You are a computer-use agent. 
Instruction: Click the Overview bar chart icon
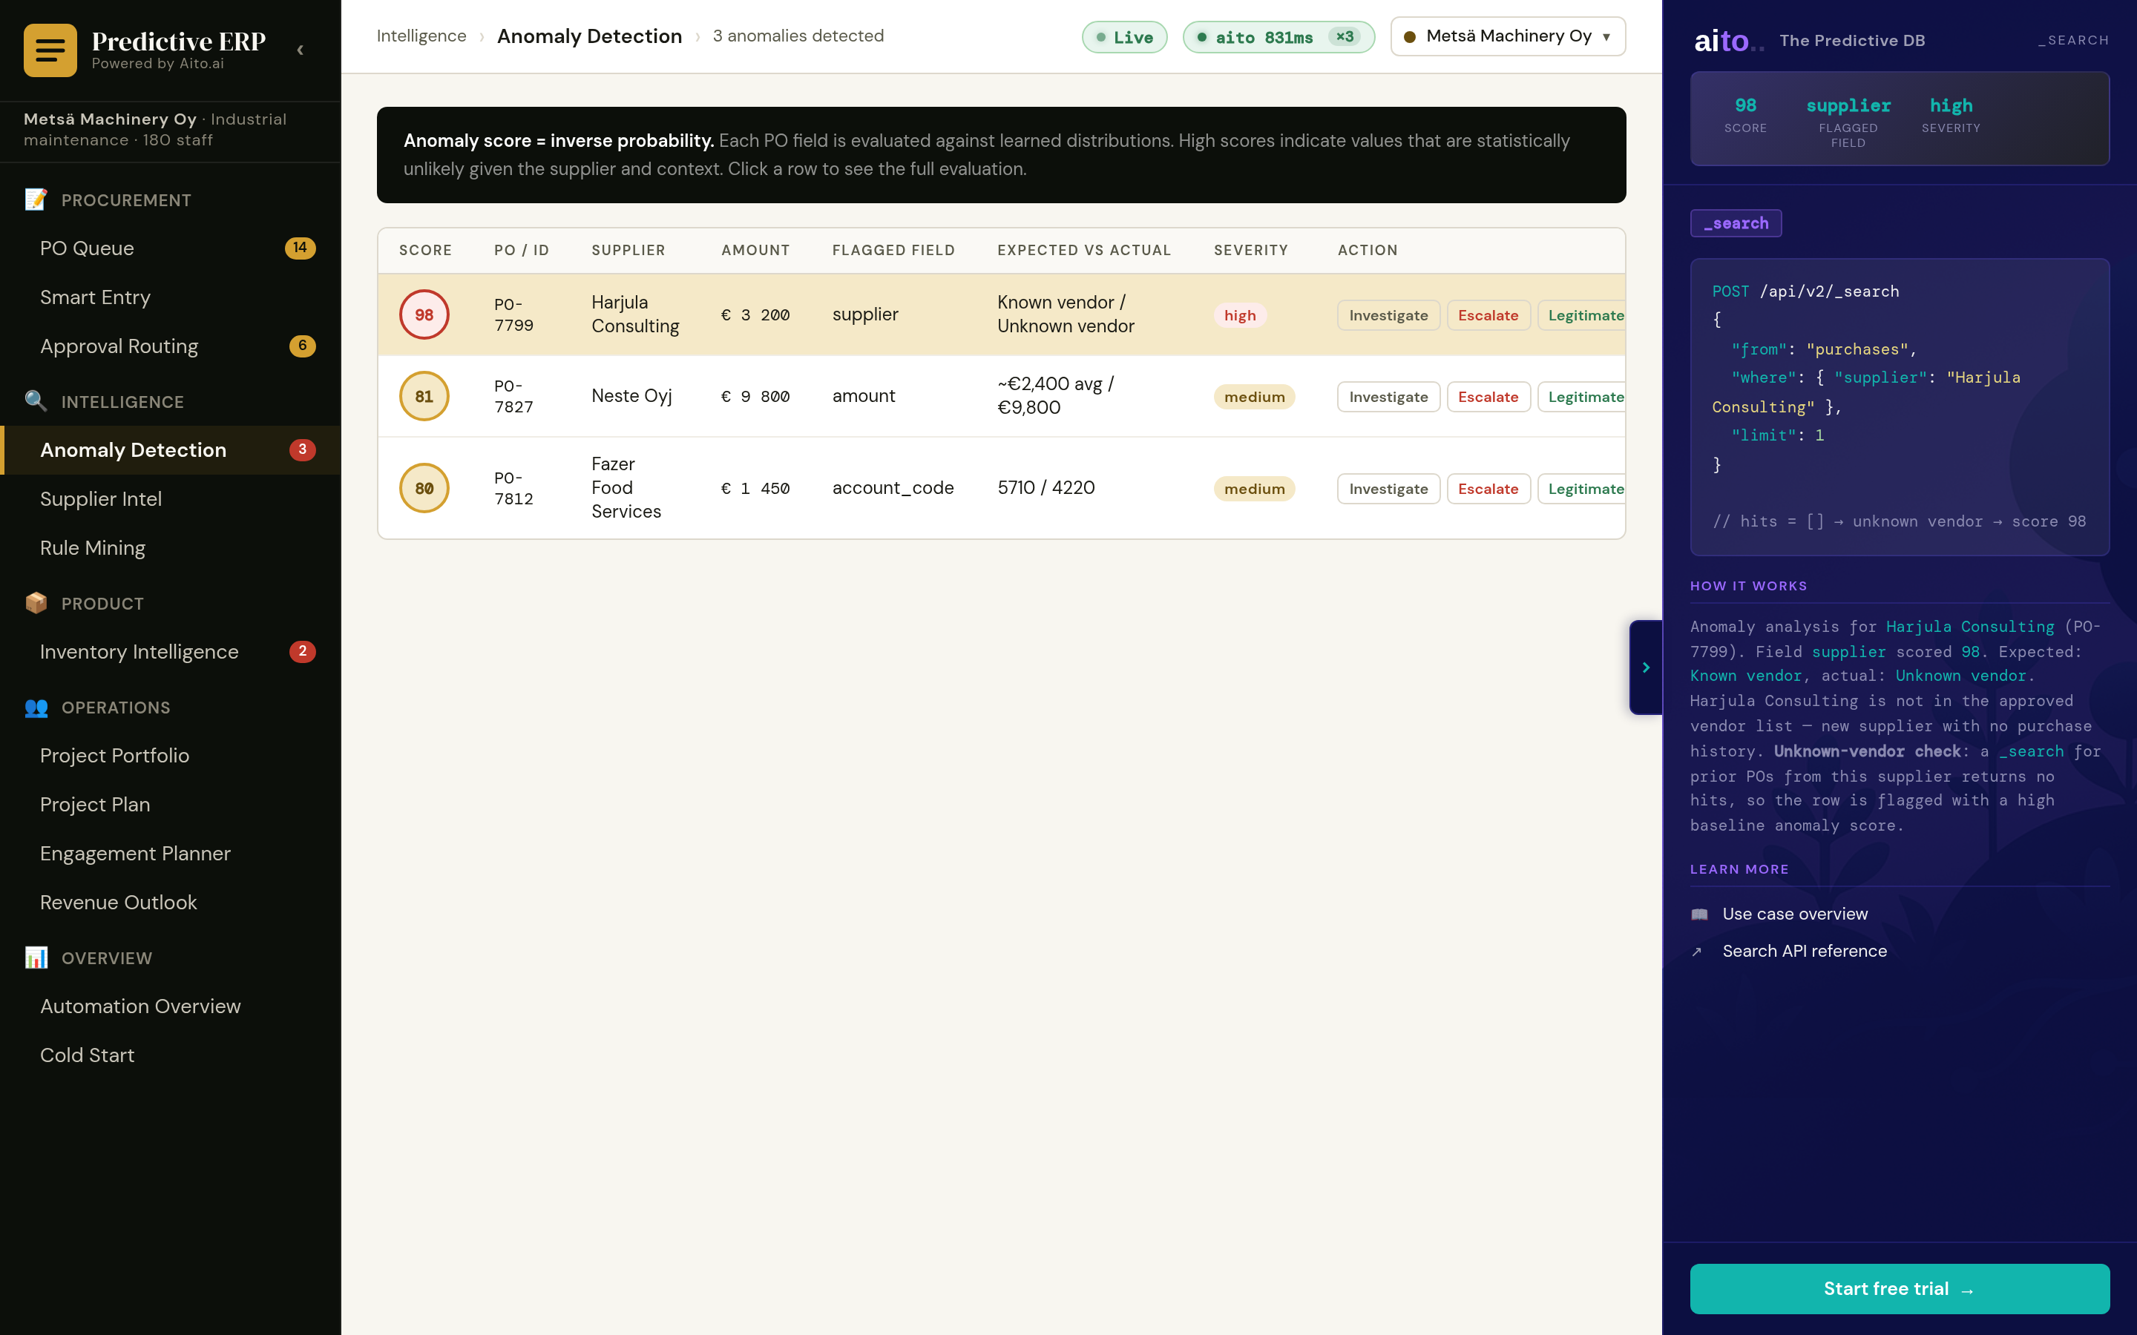pyautogui.click(x=36, y=958)
